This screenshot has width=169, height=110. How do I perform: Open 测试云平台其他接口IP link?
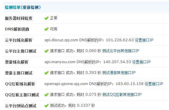(121, 51)
